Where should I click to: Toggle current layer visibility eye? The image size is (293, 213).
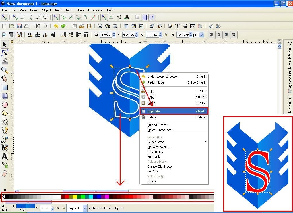click(58, 208)
